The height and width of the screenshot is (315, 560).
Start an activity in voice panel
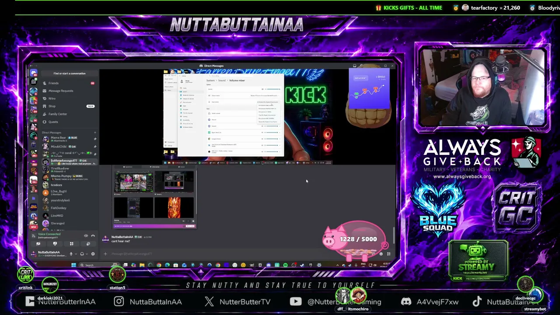tap(71, 244)
